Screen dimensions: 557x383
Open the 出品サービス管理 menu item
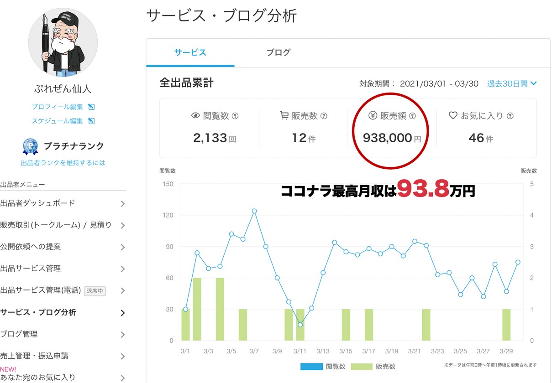point(31,269)
